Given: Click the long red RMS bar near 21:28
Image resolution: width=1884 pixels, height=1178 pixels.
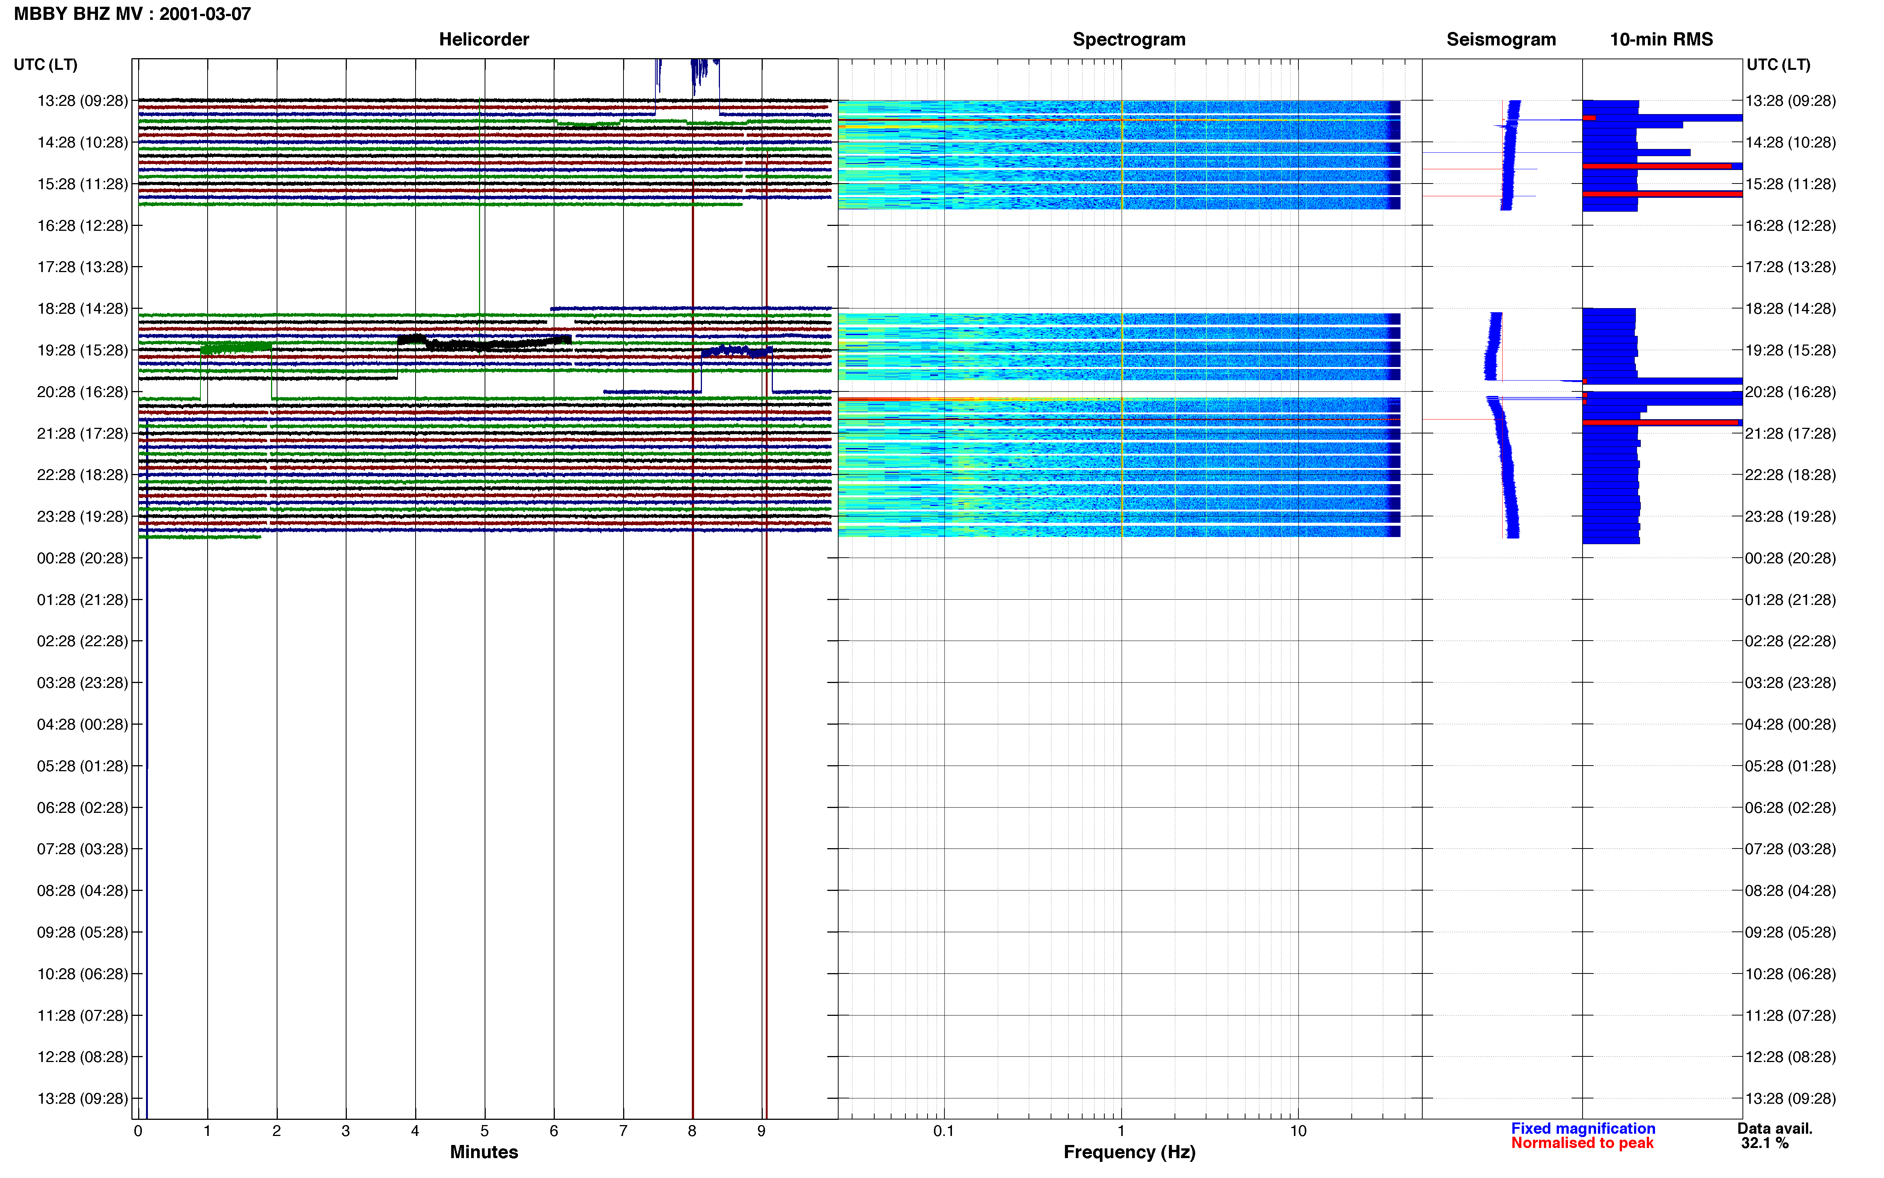Looking at the screenshot, I should (x=1660, y=422).
